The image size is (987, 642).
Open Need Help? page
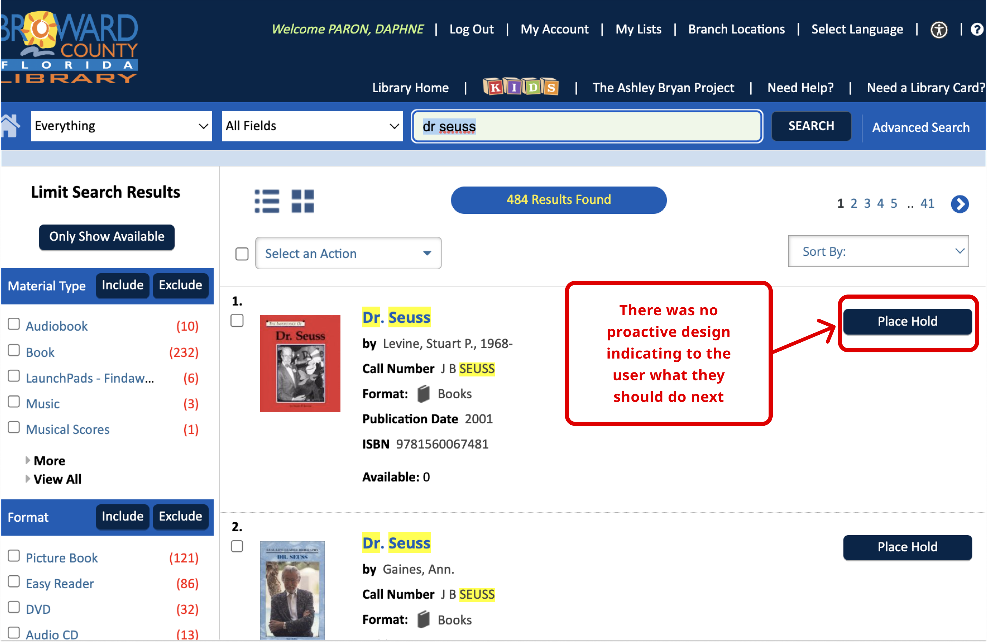pyautogui.click(x=800, y=88)
